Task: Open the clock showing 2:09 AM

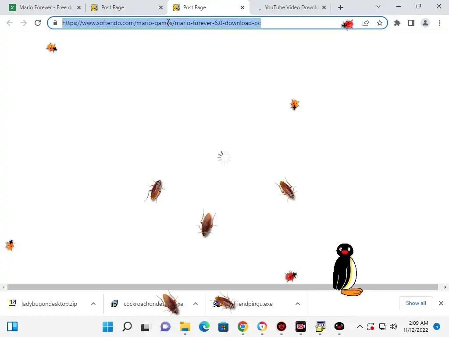Action: (x=416, y=326)
